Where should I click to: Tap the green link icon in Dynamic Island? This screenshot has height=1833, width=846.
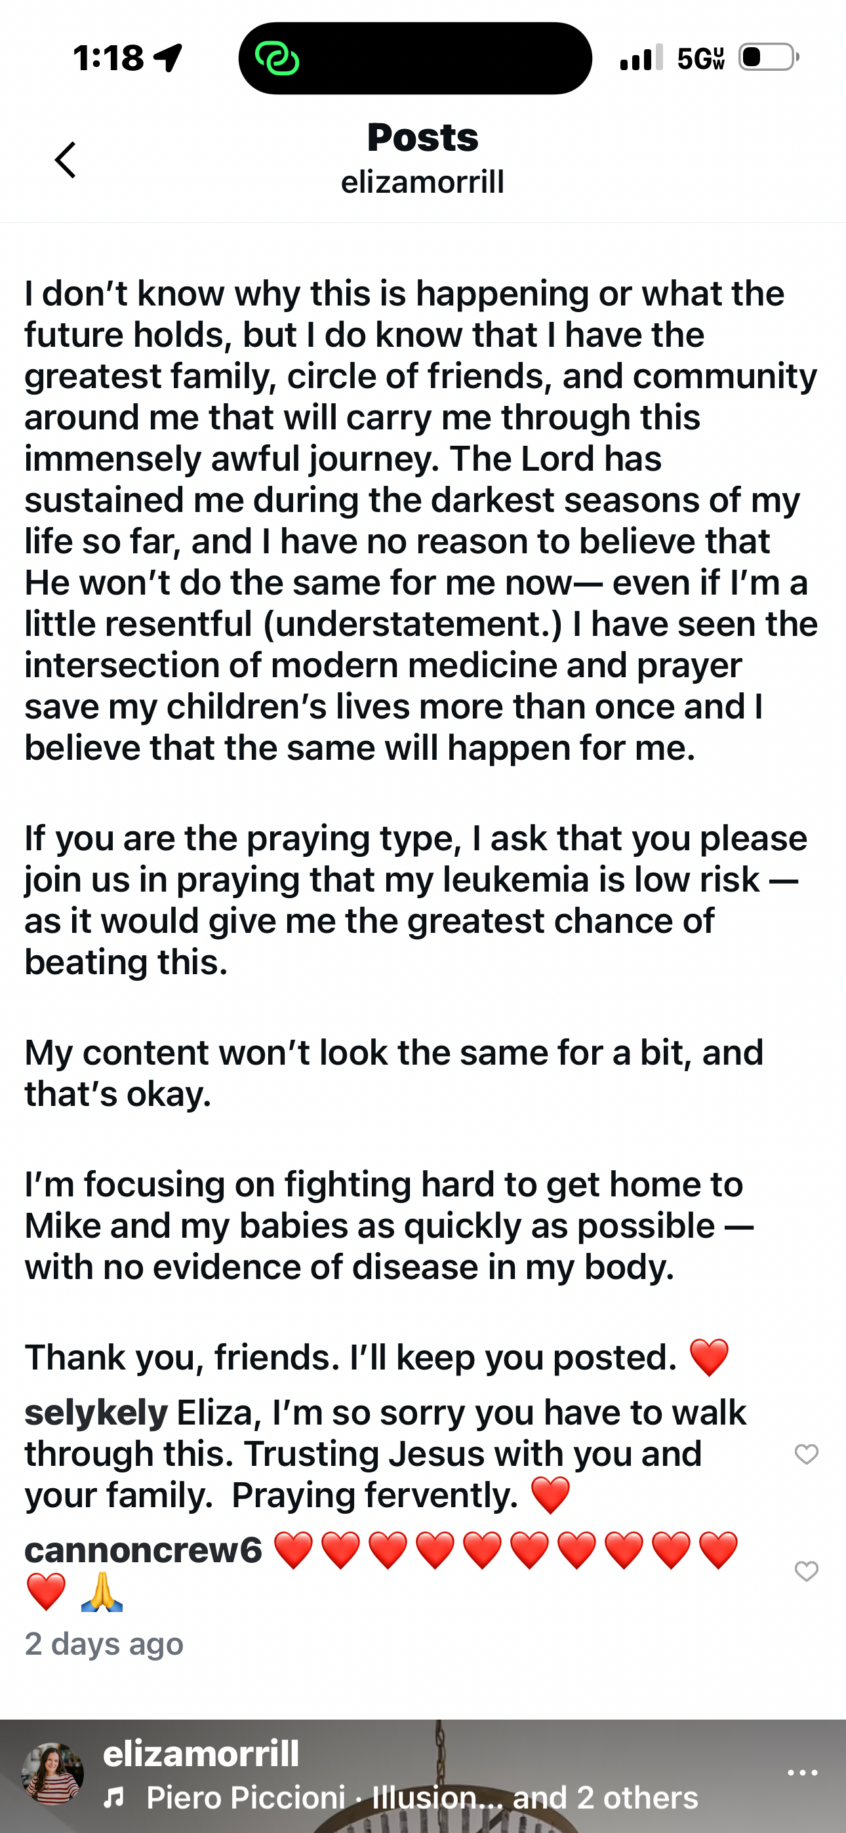pyautogui.click(x=276, y=58)
